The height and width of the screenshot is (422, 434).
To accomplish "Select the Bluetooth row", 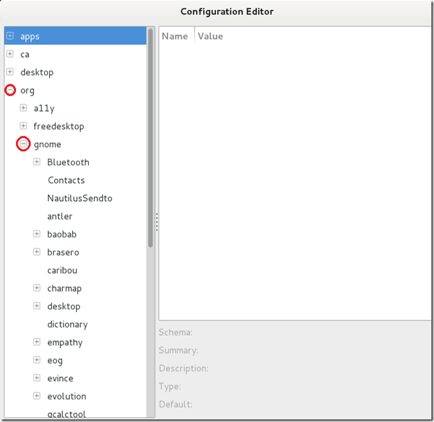I will [75, 162].
